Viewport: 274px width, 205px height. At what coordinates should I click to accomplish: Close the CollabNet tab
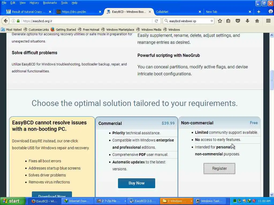click(x=200, y=12)
